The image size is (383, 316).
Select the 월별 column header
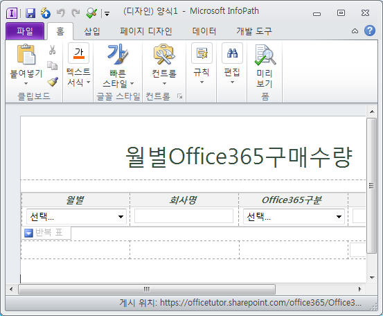click(x=75, y=200)
